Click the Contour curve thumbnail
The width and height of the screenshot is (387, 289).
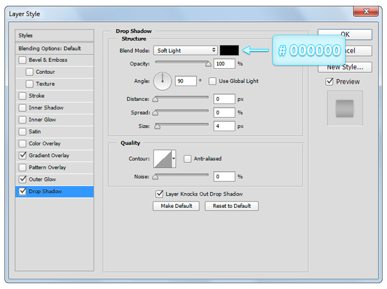(x=161, y=158)
